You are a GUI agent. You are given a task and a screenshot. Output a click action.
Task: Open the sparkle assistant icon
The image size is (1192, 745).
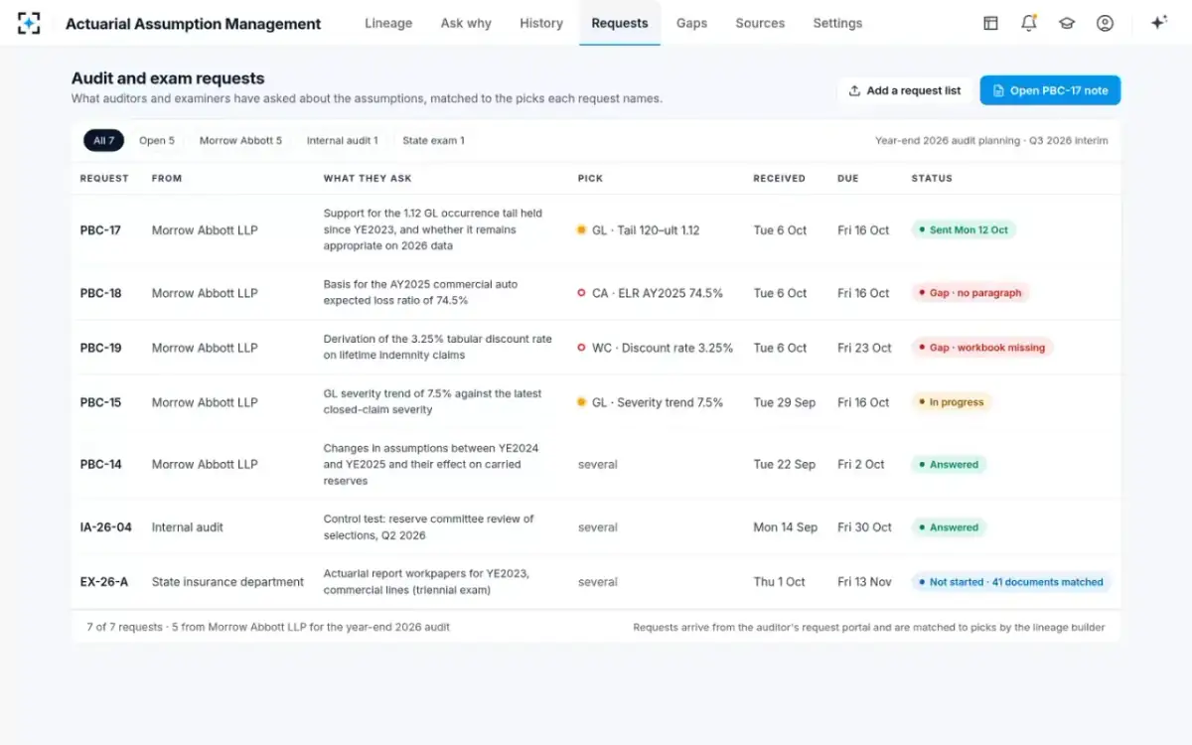click(1158, 23)
